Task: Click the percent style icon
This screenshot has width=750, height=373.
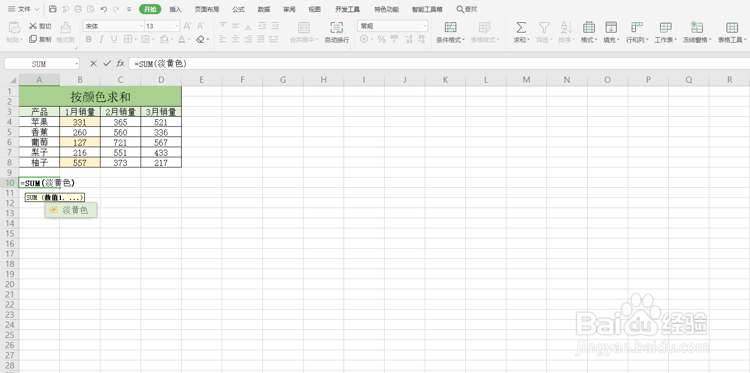Action: pyautogui.click(x=381, y=39)
